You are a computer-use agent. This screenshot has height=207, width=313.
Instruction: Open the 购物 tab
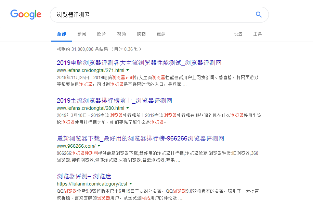point(141,34)
